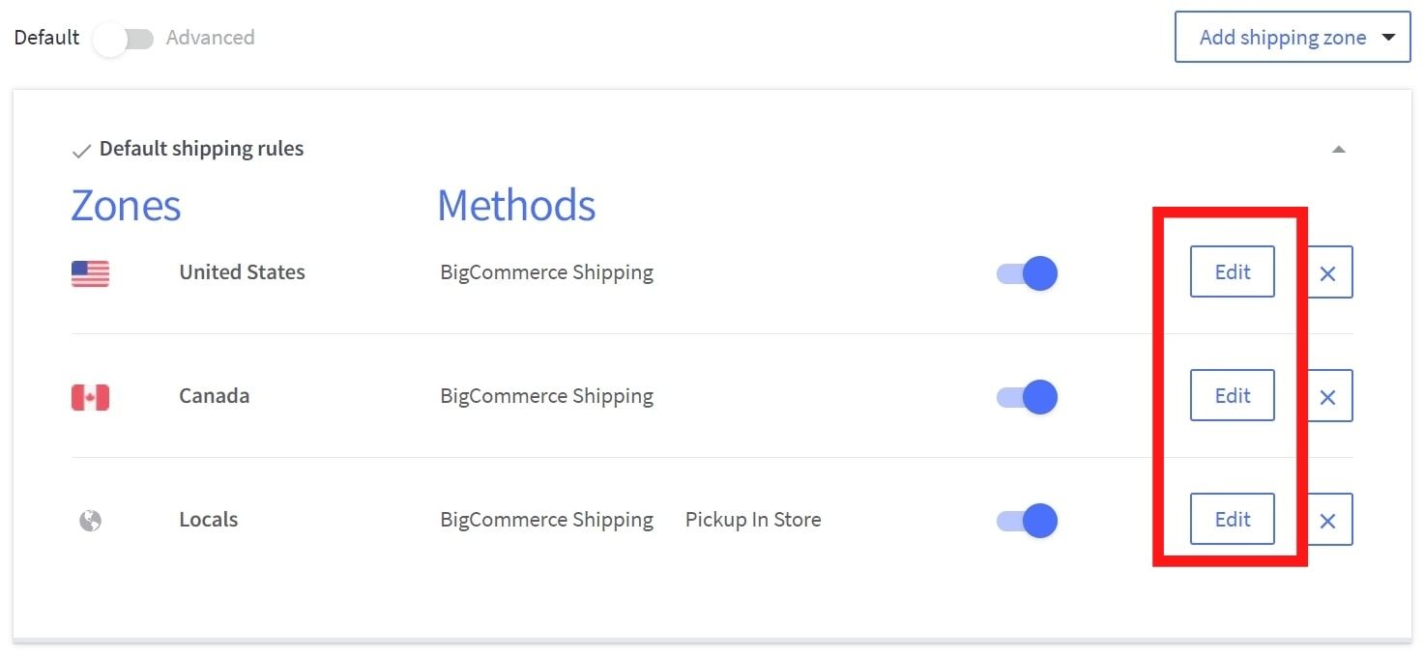Click the Canada flag icon
This screenshot has width=1424, height=655.
90,397
